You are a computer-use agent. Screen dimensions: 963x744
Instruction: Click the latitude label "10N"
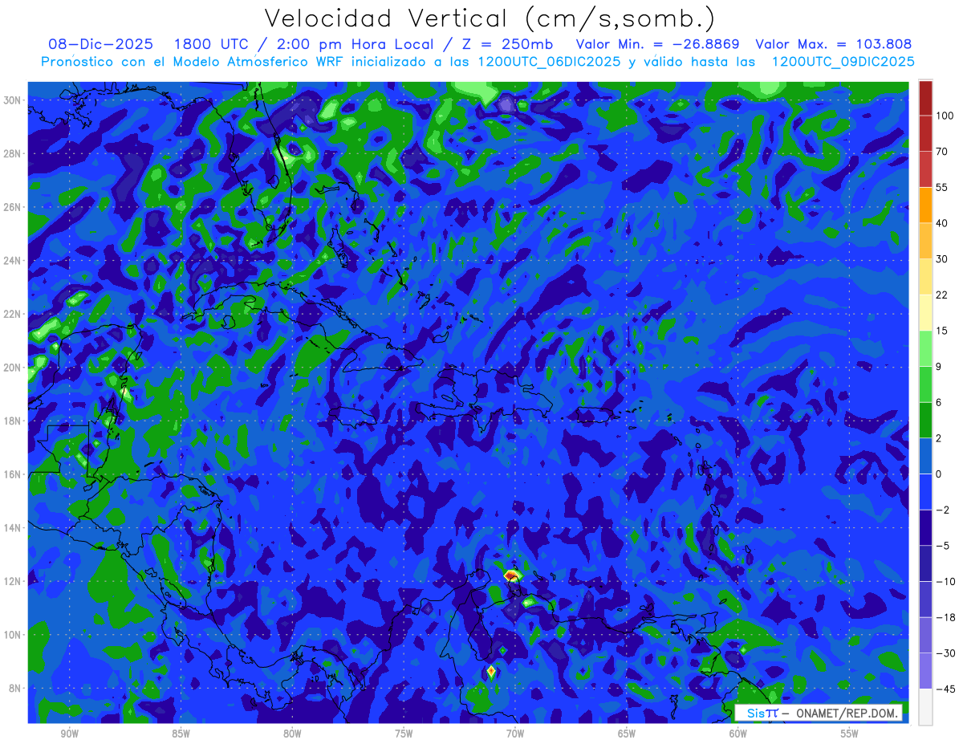(14, 635)
